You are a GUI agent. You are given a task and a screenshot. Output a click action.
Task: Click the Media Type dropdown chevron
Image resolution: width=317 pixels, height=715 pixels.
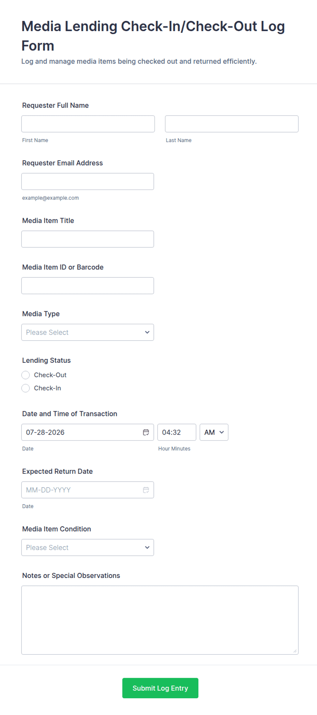[147, 332]
